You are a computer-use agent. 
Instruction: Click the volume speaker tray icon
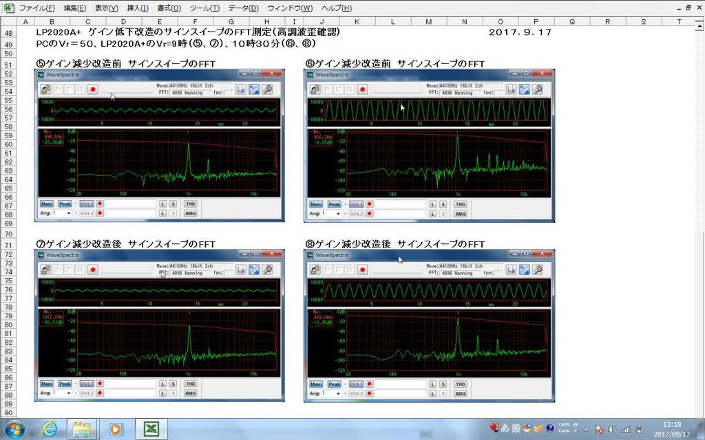[611, 430]
